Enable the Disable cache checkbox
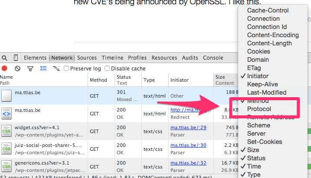Viewport: 311px width, 178px height. tap(107, 68)
